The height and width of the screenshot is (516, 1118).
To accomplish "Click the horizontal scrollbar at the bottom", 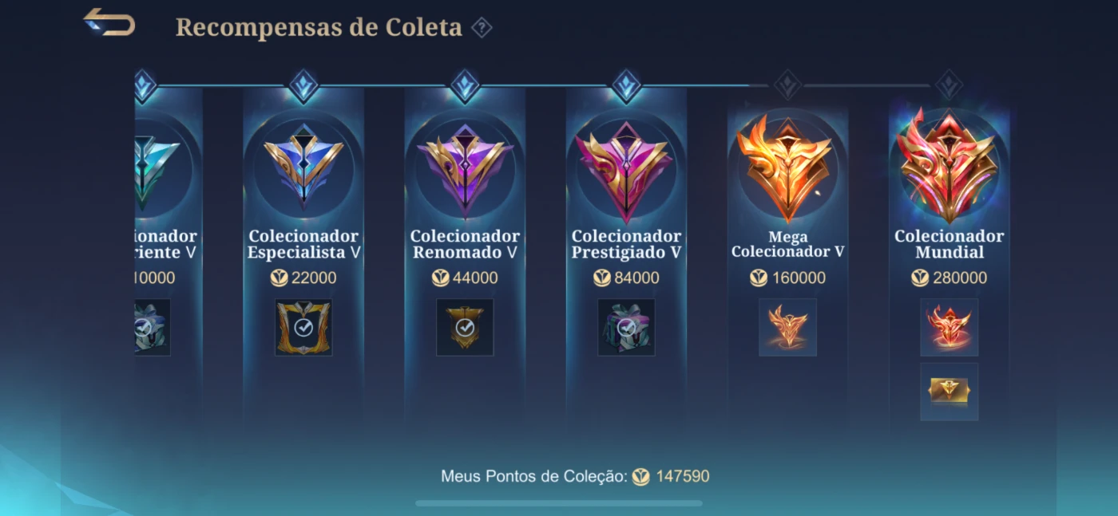I will pyautogui.click(x=559, y=503).
